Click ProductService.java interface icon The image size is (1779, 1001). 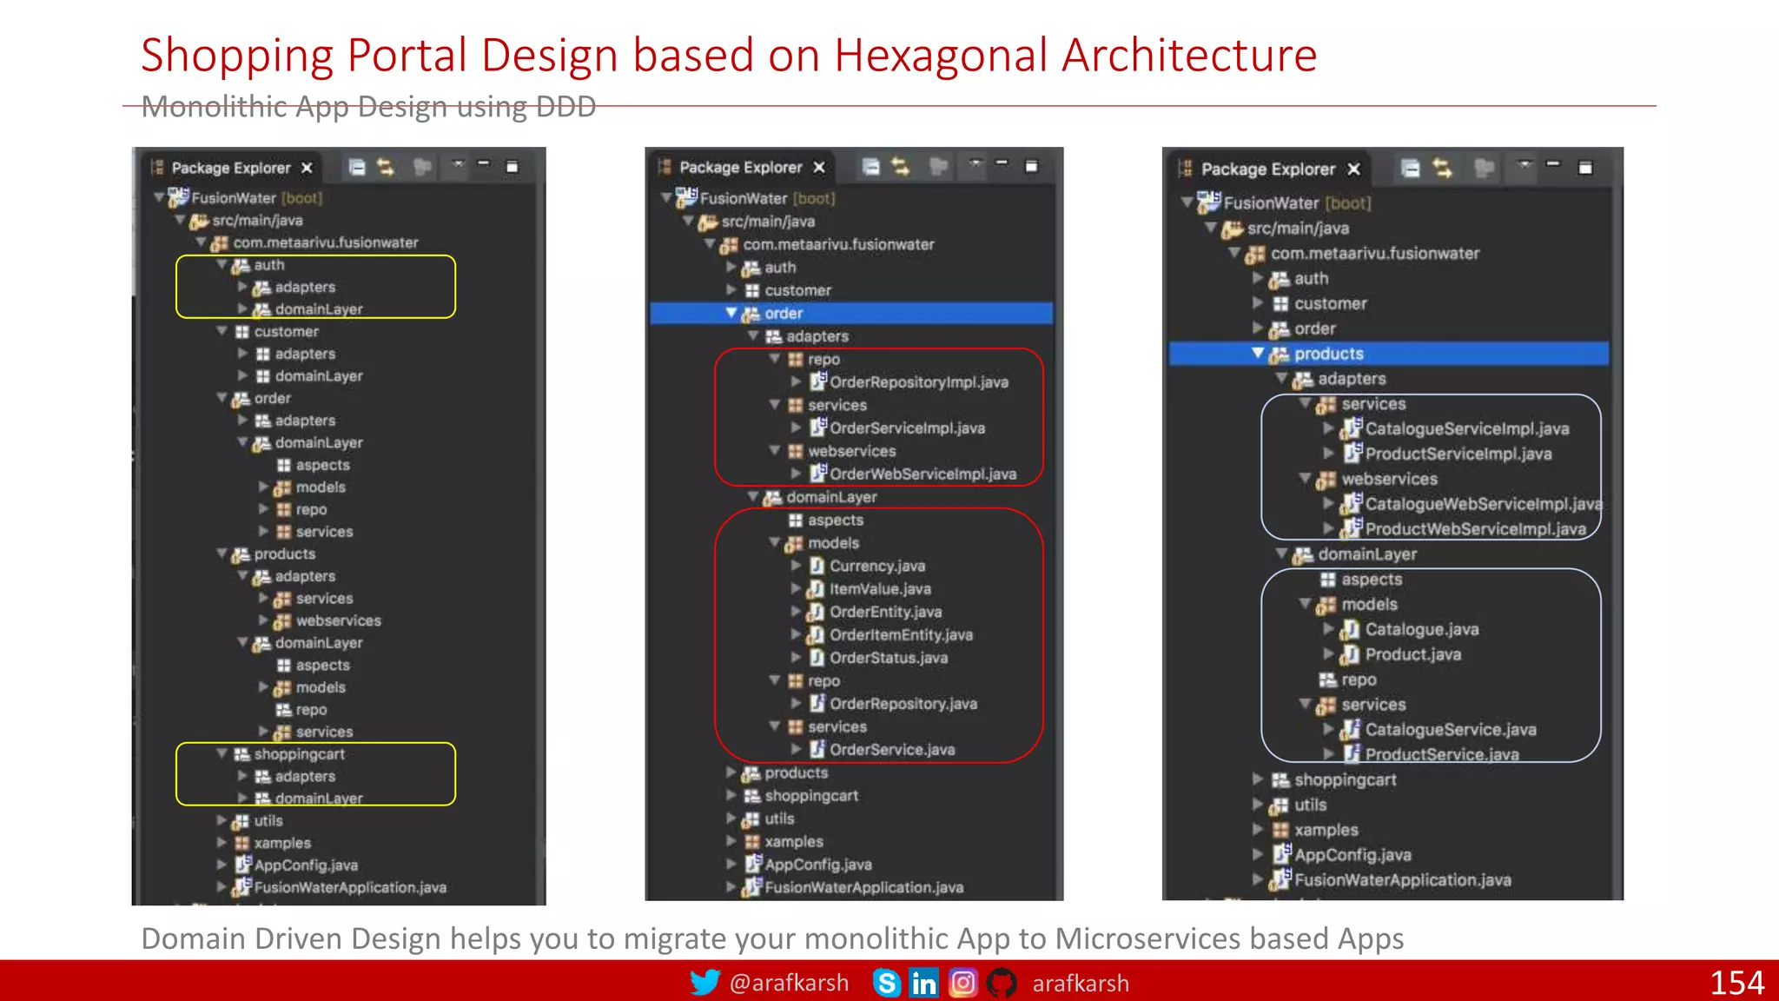(x=1352, y=753)
